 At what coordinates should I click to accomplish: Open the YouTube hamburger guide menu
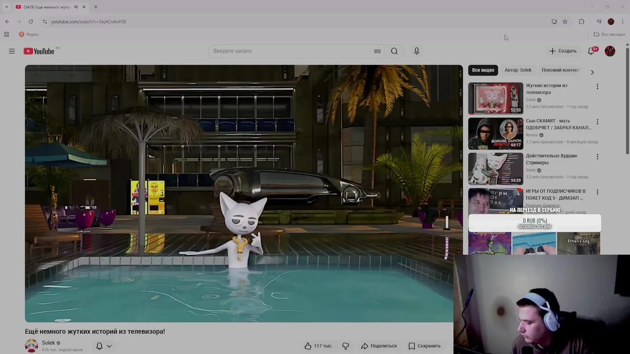tap(12, 51)
